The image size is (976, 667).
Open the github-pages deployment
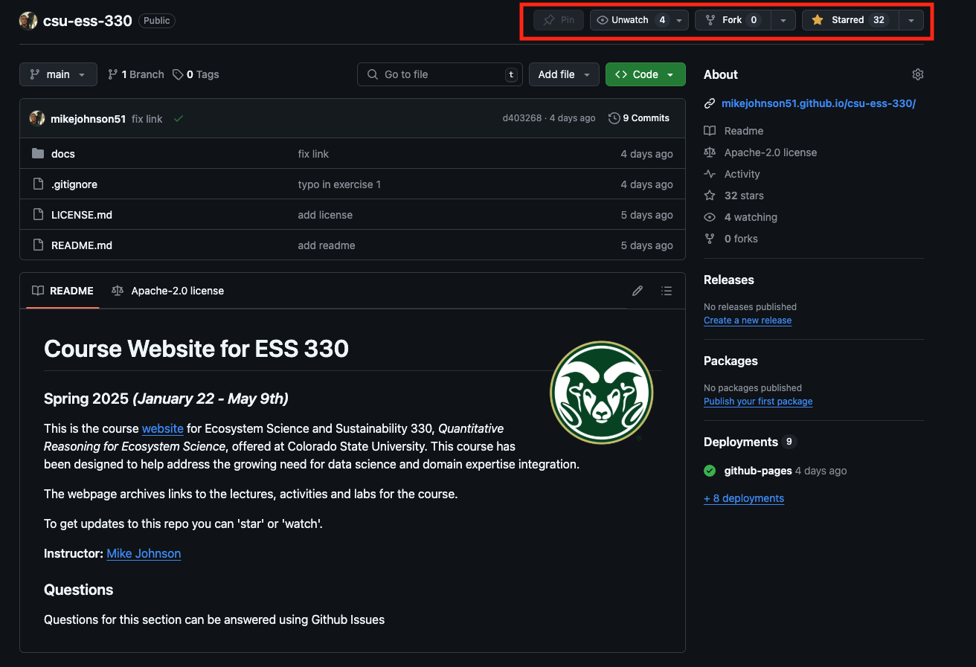758,471
